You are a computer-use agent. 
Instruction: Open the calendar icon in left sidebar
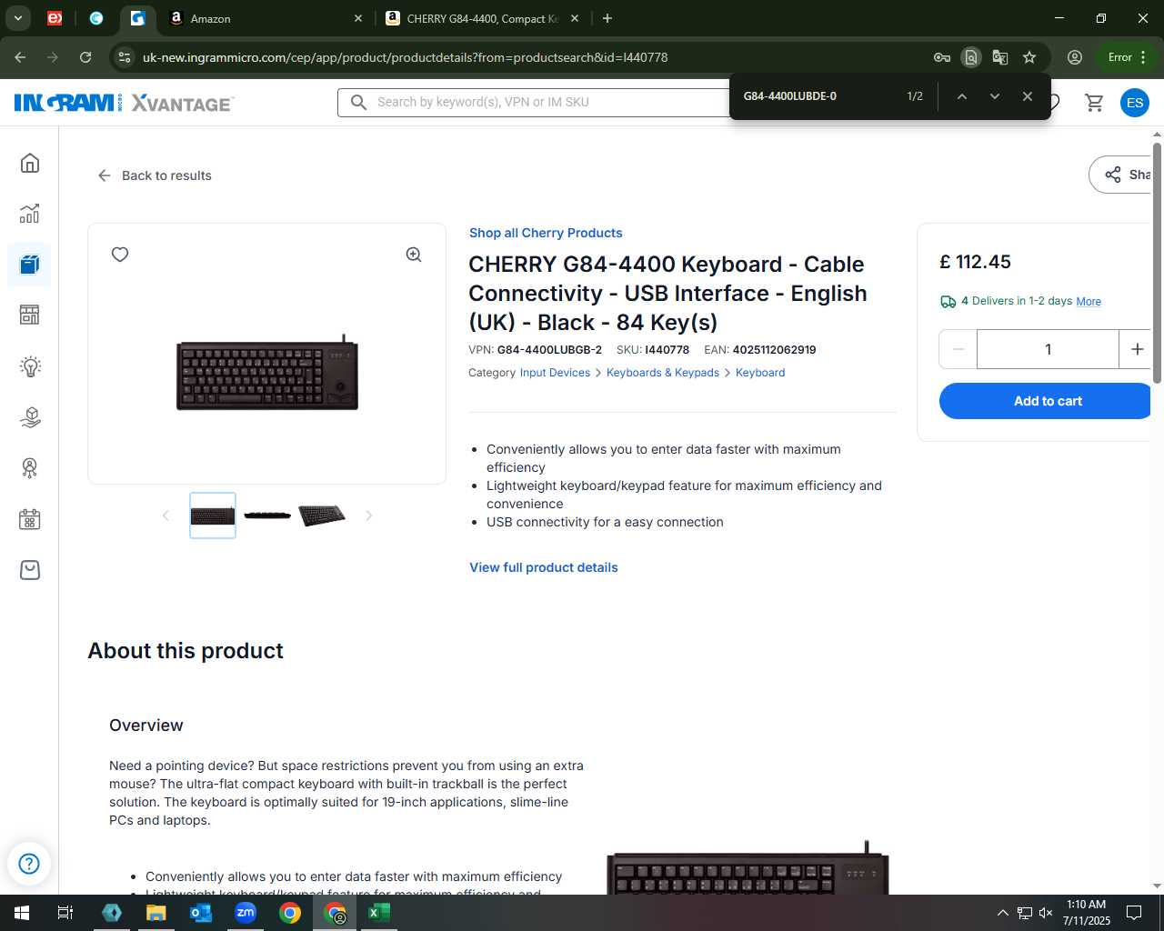point(30,519)
